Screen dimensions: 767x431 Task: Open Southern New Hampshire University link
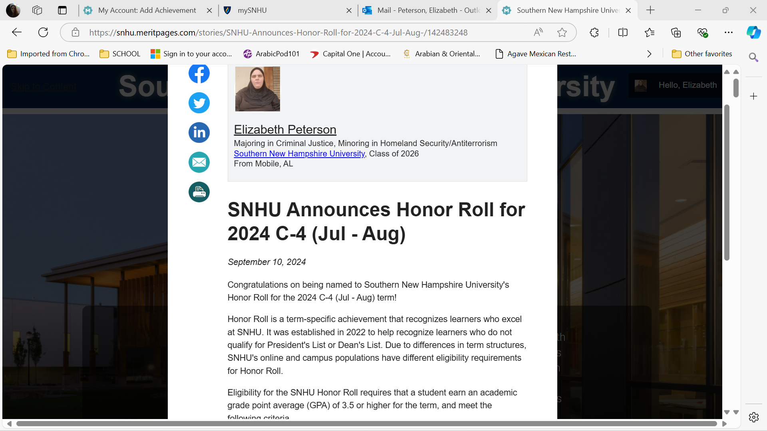click(x=299, y=154)
